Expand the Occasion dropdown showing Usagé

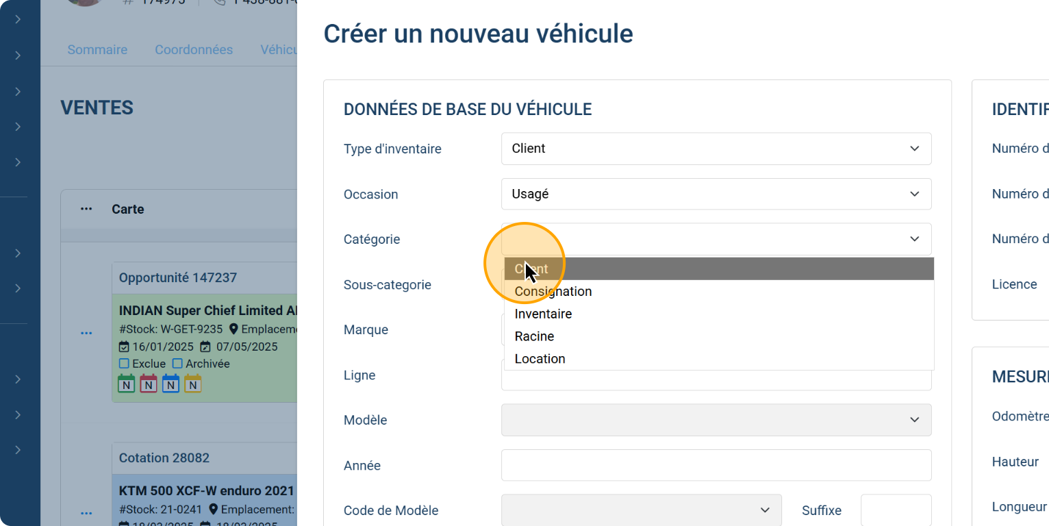pyautogui.click(x=716, y=194)
